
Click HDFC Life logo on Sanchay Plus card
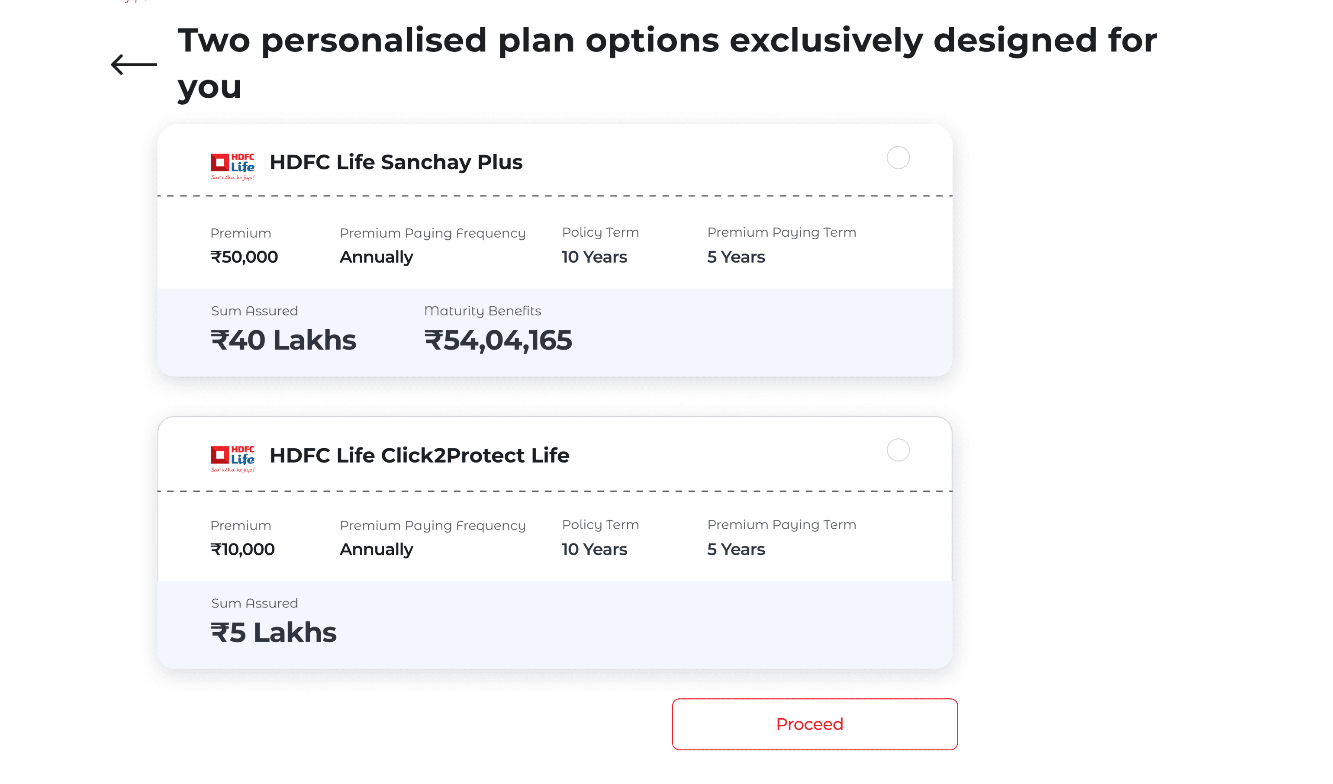pos(233,167)
